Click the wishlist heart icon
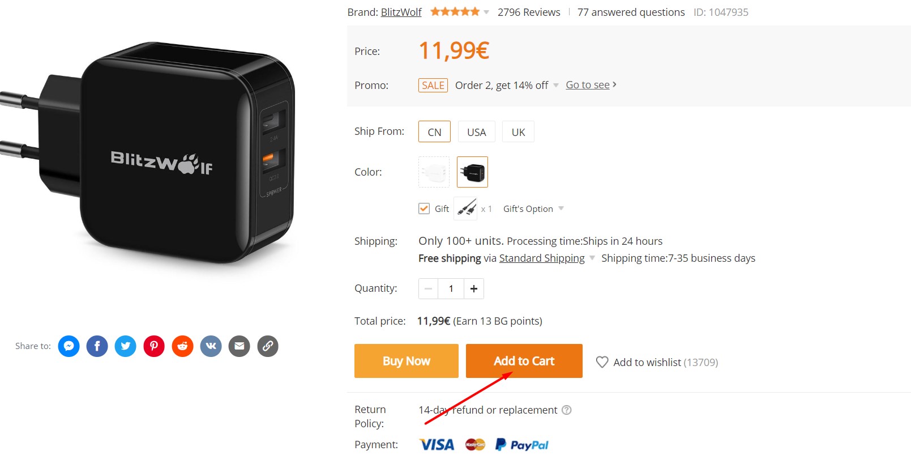Image resolution: width=911 pixels, height=472 pixels. pyautogui.click(x=602, y=362)
